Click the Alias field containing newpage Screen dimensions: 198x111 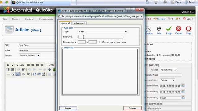click(37, 50)
